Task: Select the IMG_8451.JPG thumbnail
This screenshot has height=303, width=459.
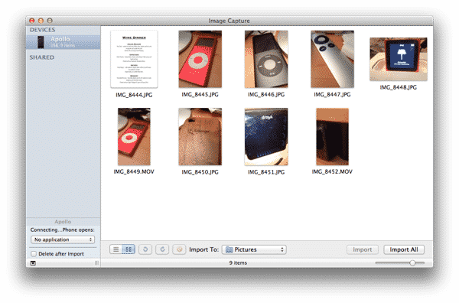Action: 266,137
